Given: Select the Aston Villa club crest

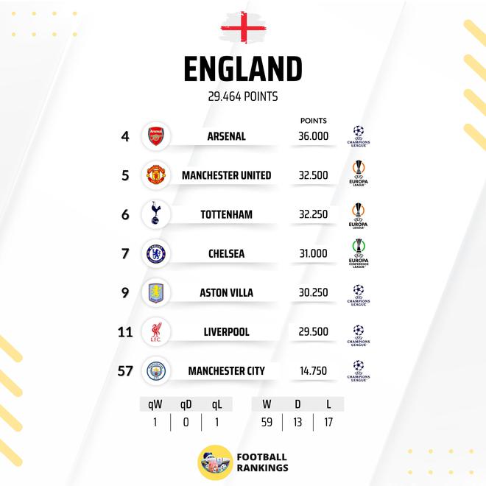Looking at the screenshot, I should (156, 292).
